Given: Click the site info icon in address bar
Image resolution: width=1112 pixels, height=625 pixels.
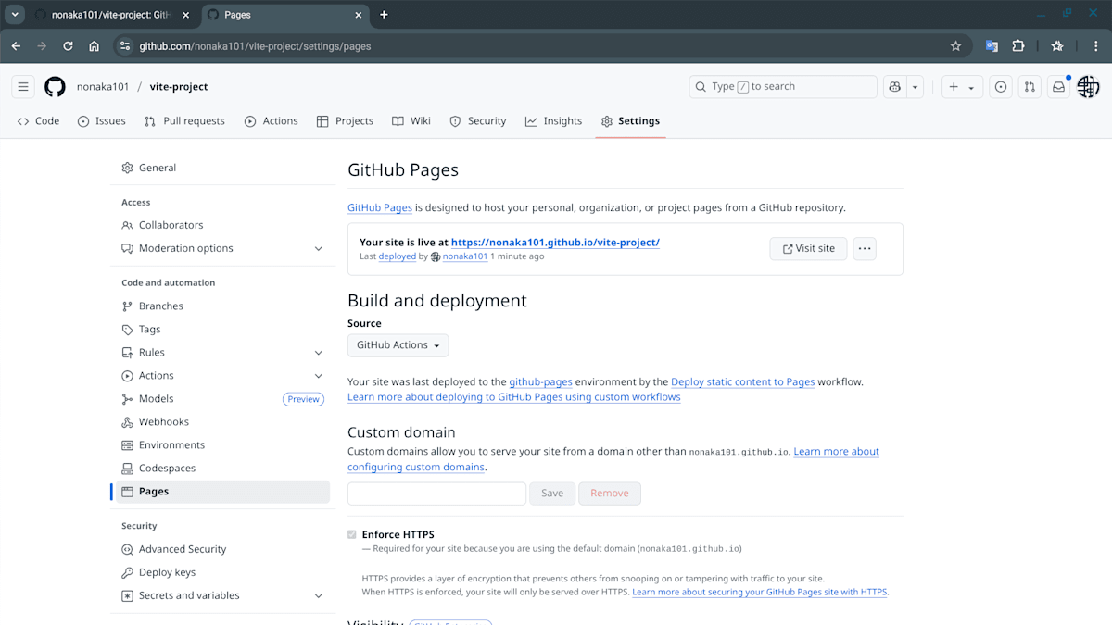Looking at the screenshot, I should pyautogui.click(x=125, y=46).
